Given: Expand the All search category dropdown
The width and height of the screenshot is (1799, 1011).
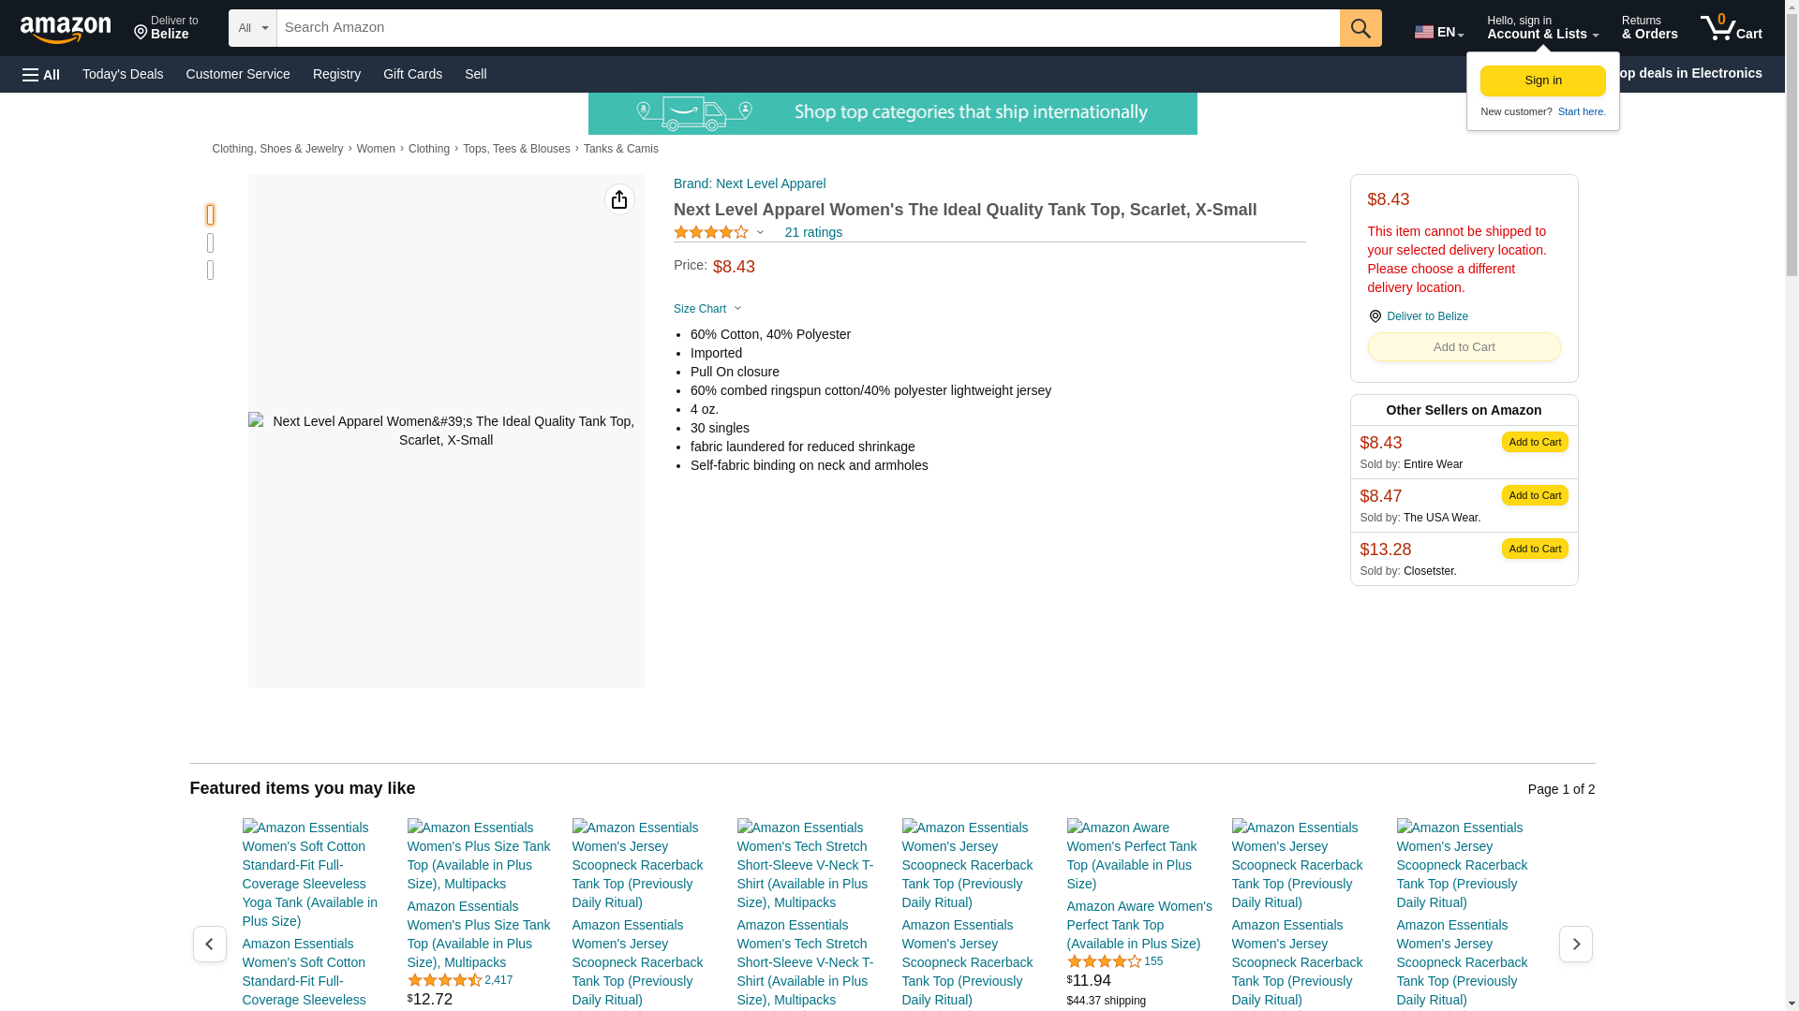Looking at the screenshot, I should coord(252,28).
